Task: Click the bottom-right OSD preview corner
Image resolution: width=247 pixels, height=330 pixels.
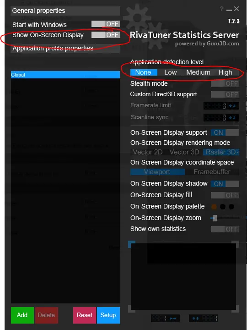Action: pyautogui.click(x=235, y=309)
